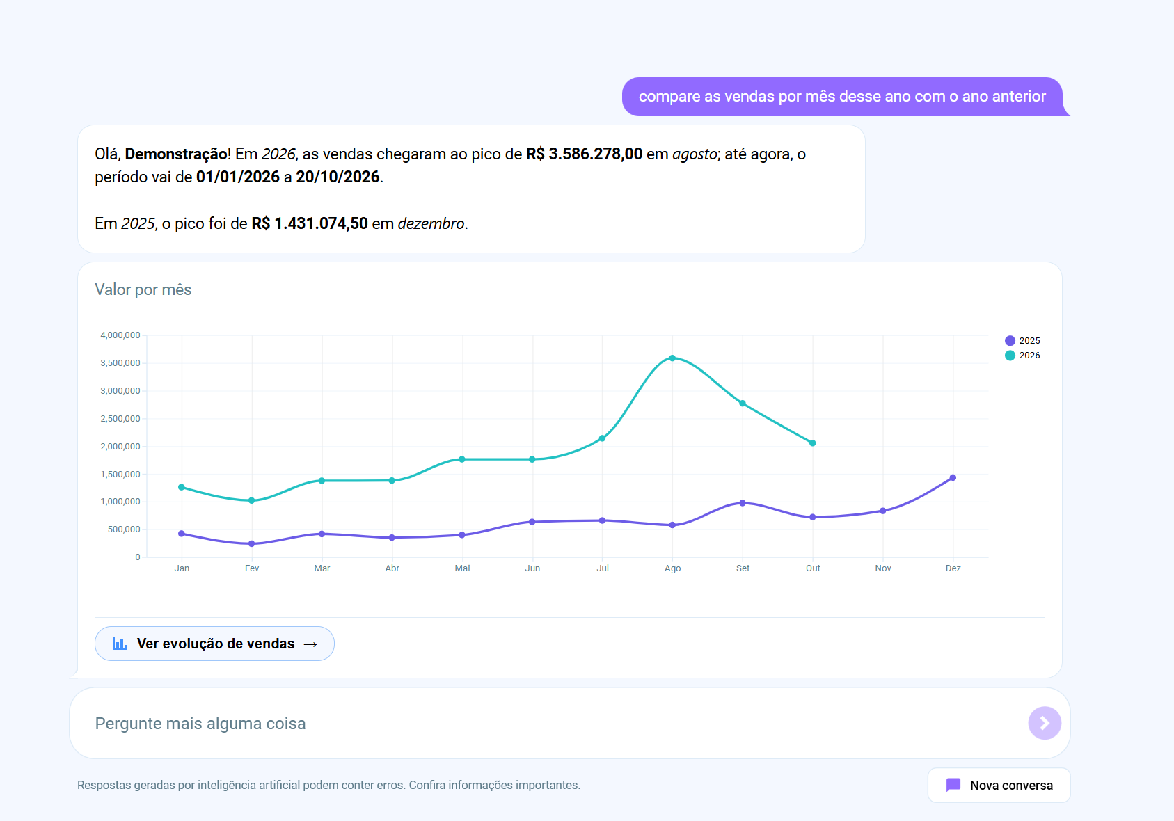Click the 4,000,000 y-axis label
The width and height of the screenshot is (1174, 821).
click(x=120, y=335)
